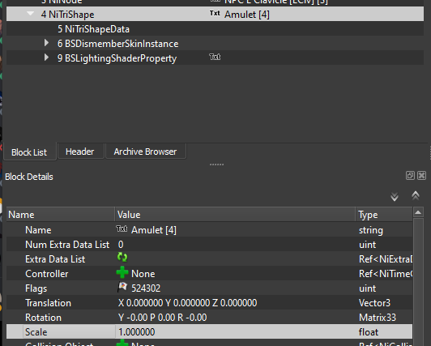This screenshot has height=346, width=431.
Task: Select the Translation row name
Action: [x=48, y=303]
